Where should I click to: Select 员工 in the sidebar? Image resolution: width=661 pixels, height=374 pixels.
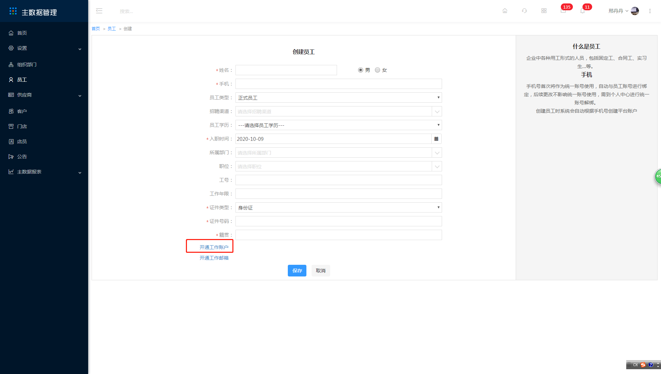point(44,80)
